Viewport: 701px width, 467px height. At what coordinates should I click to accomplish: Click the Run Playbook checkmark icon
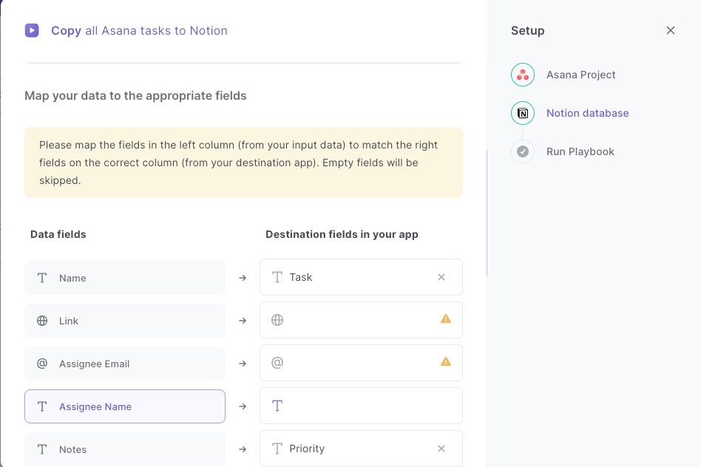coord(523,151)
